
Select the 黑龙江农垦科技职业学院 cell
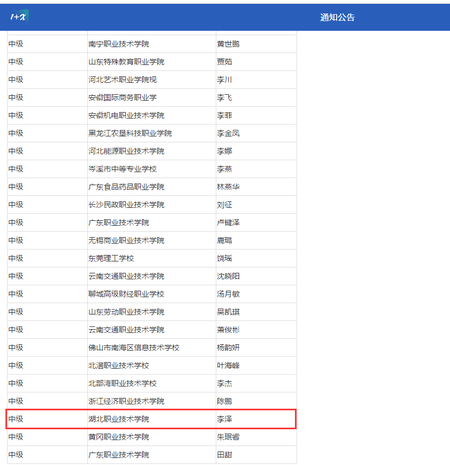(130, 133)
